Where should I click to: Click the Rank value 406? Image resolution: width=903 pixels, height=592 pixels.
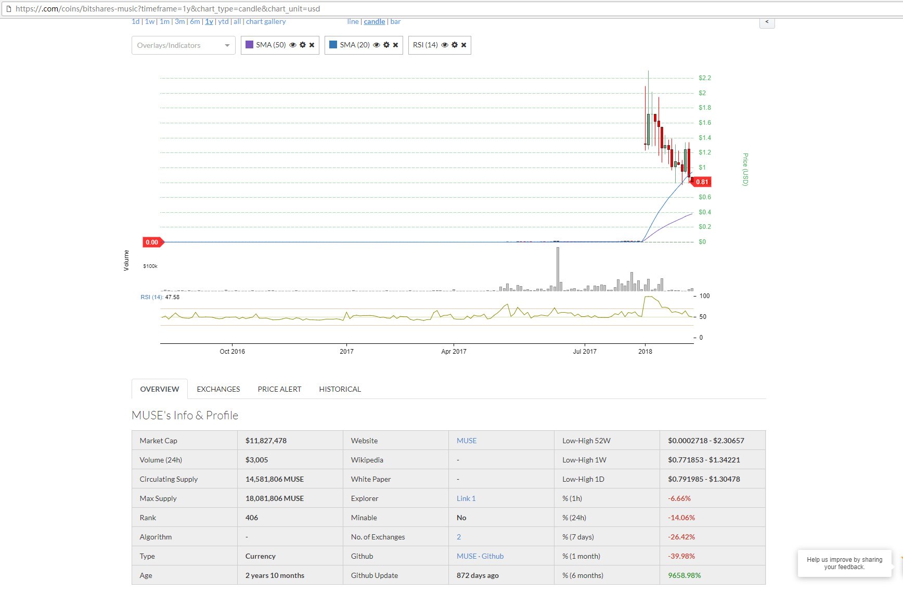(x=252, y=518)
